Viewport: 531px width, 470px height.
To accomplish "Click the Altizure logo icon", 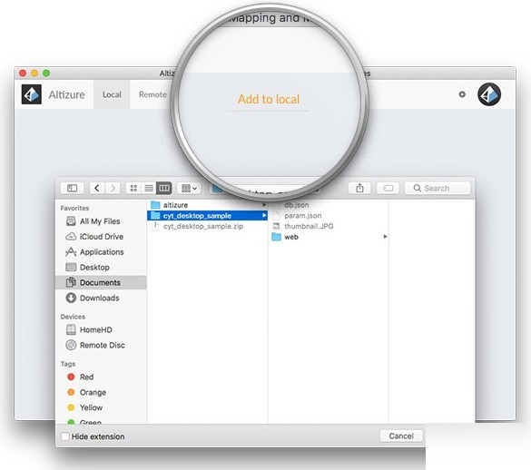I will point(32,94).
